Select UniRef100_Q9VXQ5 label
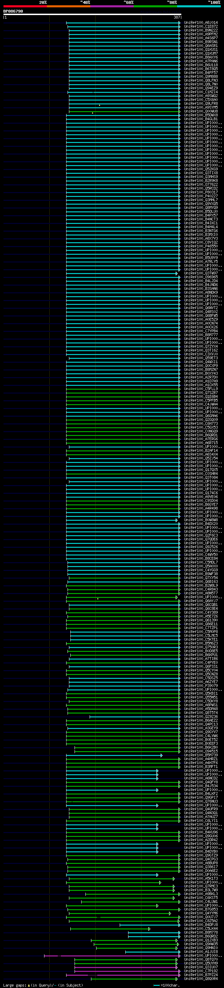This screenshot has width=224, height=988. [201, 204]
